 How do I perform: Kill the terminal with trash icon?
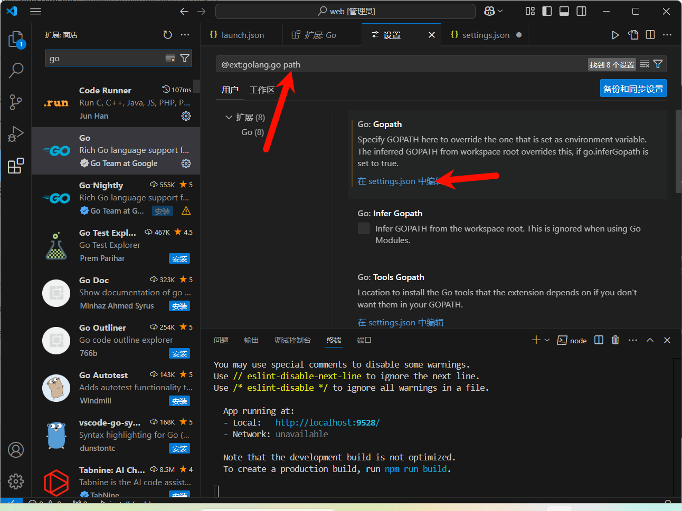tap(615, 340)
